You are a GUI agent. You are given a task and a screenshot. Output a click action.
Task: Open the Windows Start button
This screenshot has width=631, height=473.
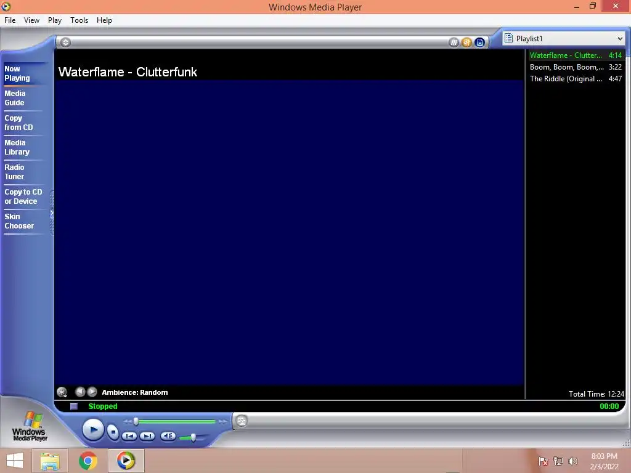click(15, 461)
